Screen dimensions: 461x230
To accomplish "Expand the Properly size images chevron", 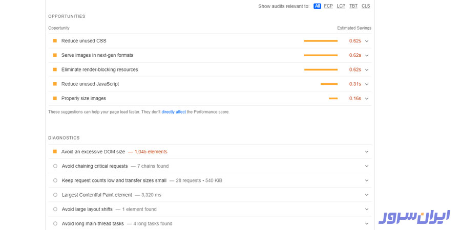I will pos(367,98).
